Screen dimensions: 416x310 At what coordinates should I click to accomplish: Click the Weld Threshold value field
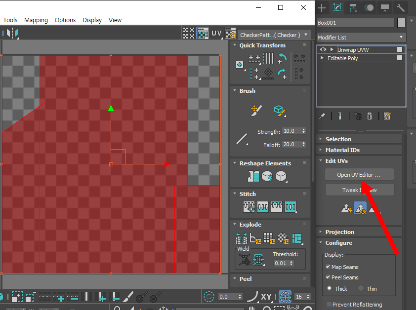click(x=281, y=263)
